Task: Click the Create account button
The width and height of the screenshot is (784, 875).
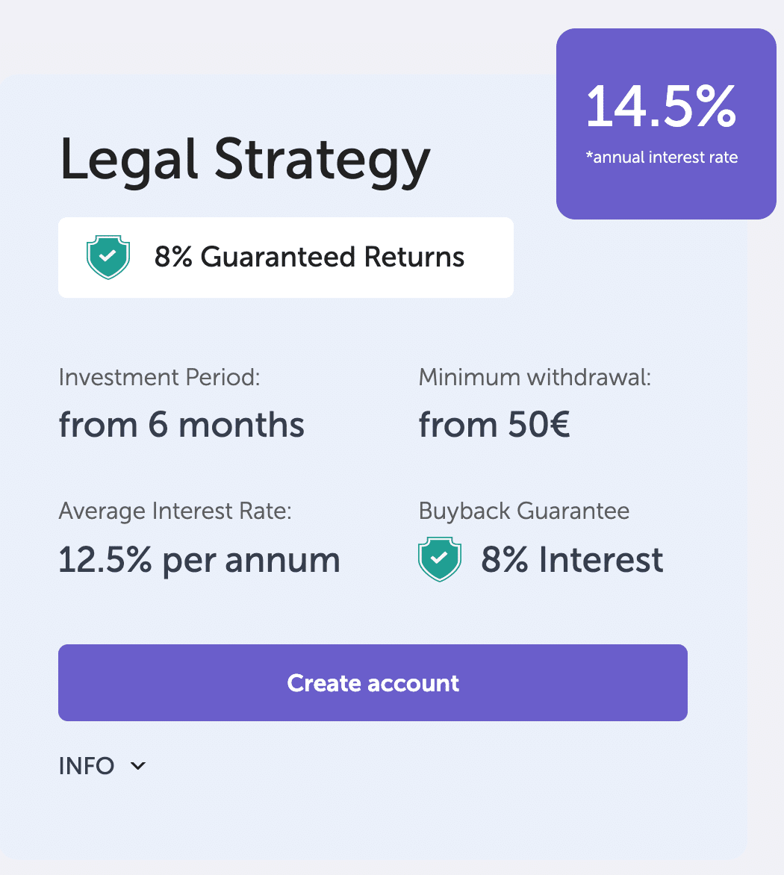Action: 373,682
